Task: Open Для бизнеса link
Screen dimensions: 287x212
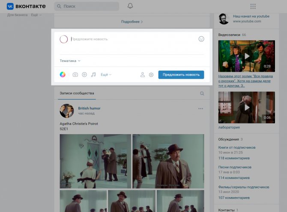Action: pos(18,15)
